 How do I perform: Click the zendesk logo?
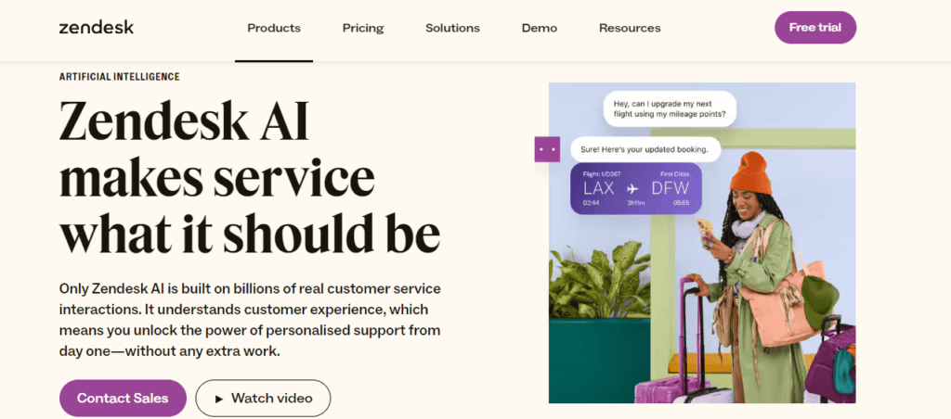tap(97, 27)
